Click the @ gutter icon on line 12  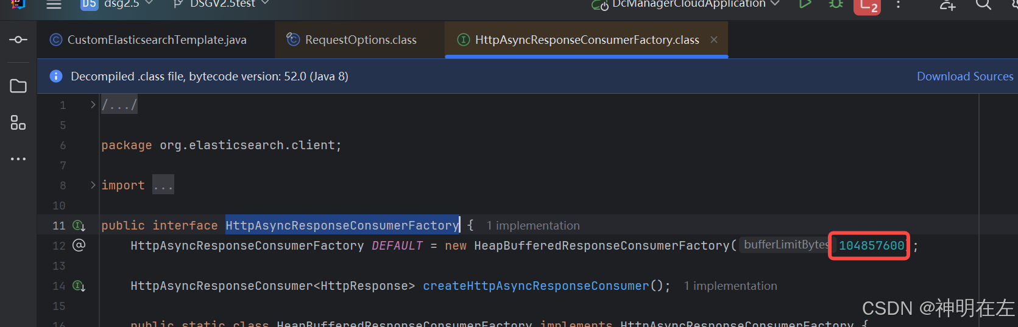(79, 245)
